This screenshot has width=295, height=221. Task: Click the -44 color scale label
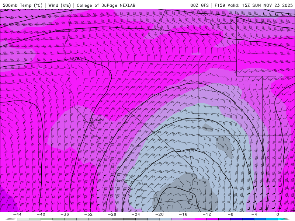[x=17, y=214]
